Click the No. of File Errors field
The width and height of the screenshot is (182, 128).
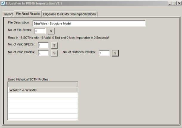click(x=40, y=31)
